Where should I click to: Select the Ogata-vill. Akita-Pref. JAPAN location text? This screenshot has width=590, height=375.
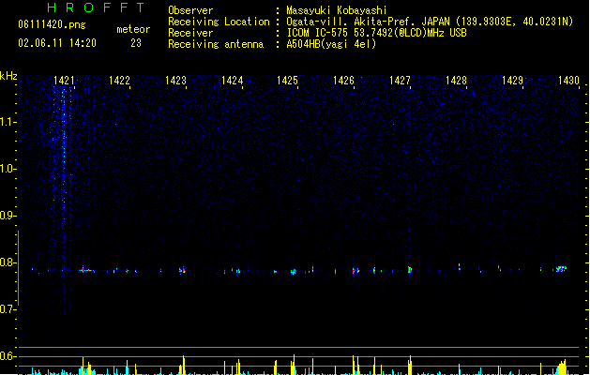coord(430,22)
